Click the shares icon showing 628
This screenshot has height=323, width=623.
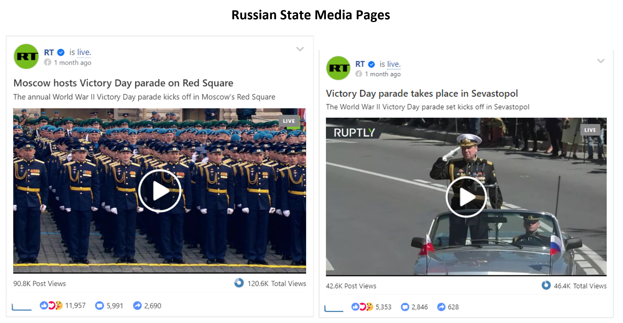(441, 307)
